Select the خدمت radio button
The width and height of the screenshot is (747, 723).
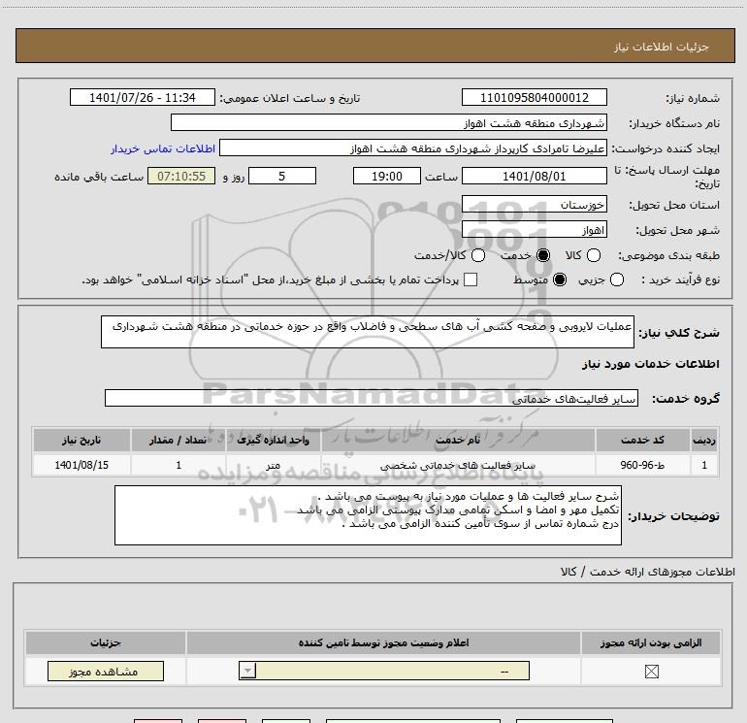(x=543, y=255)
